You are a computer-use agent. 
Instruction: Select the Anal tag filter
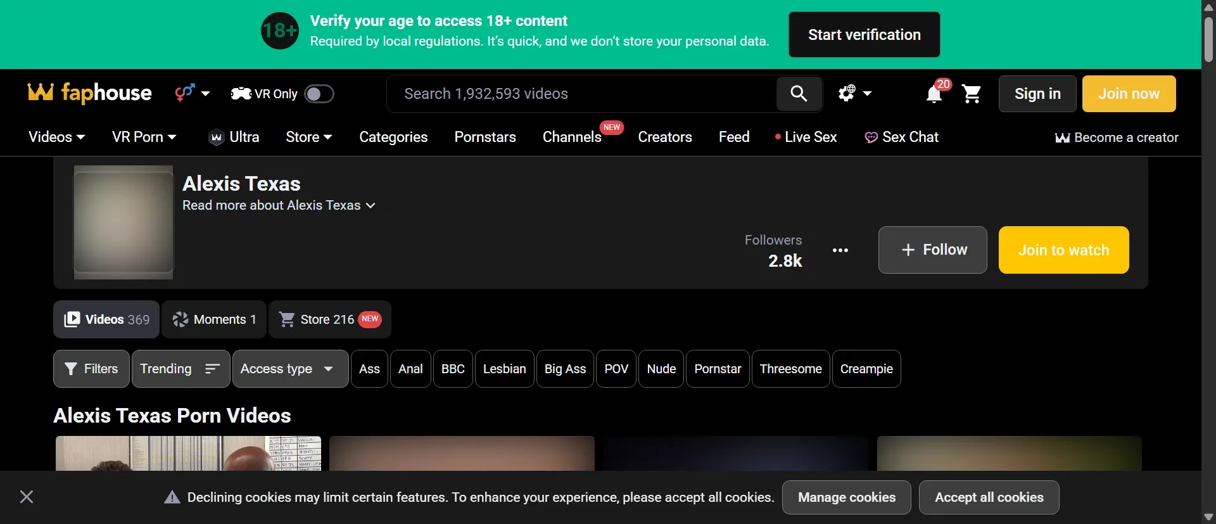click(x=410, y=369)
